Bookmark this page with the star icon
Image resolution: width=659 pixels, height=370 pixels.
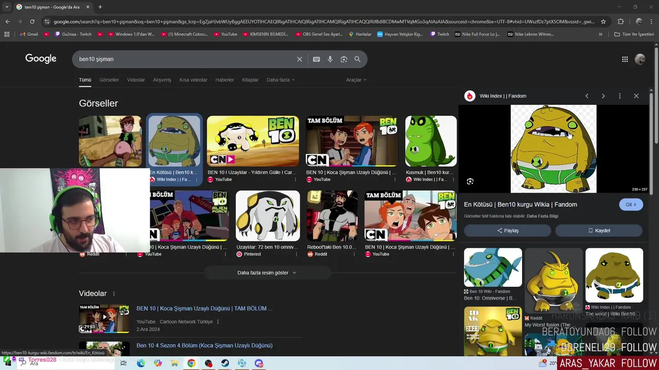point(603,22)
